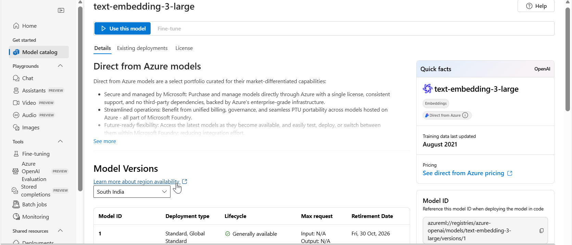Image resolution: width=572 pixels, height=245 pixels.
Task: Click the Embeddings tag
Action: [x=436, y=103]
